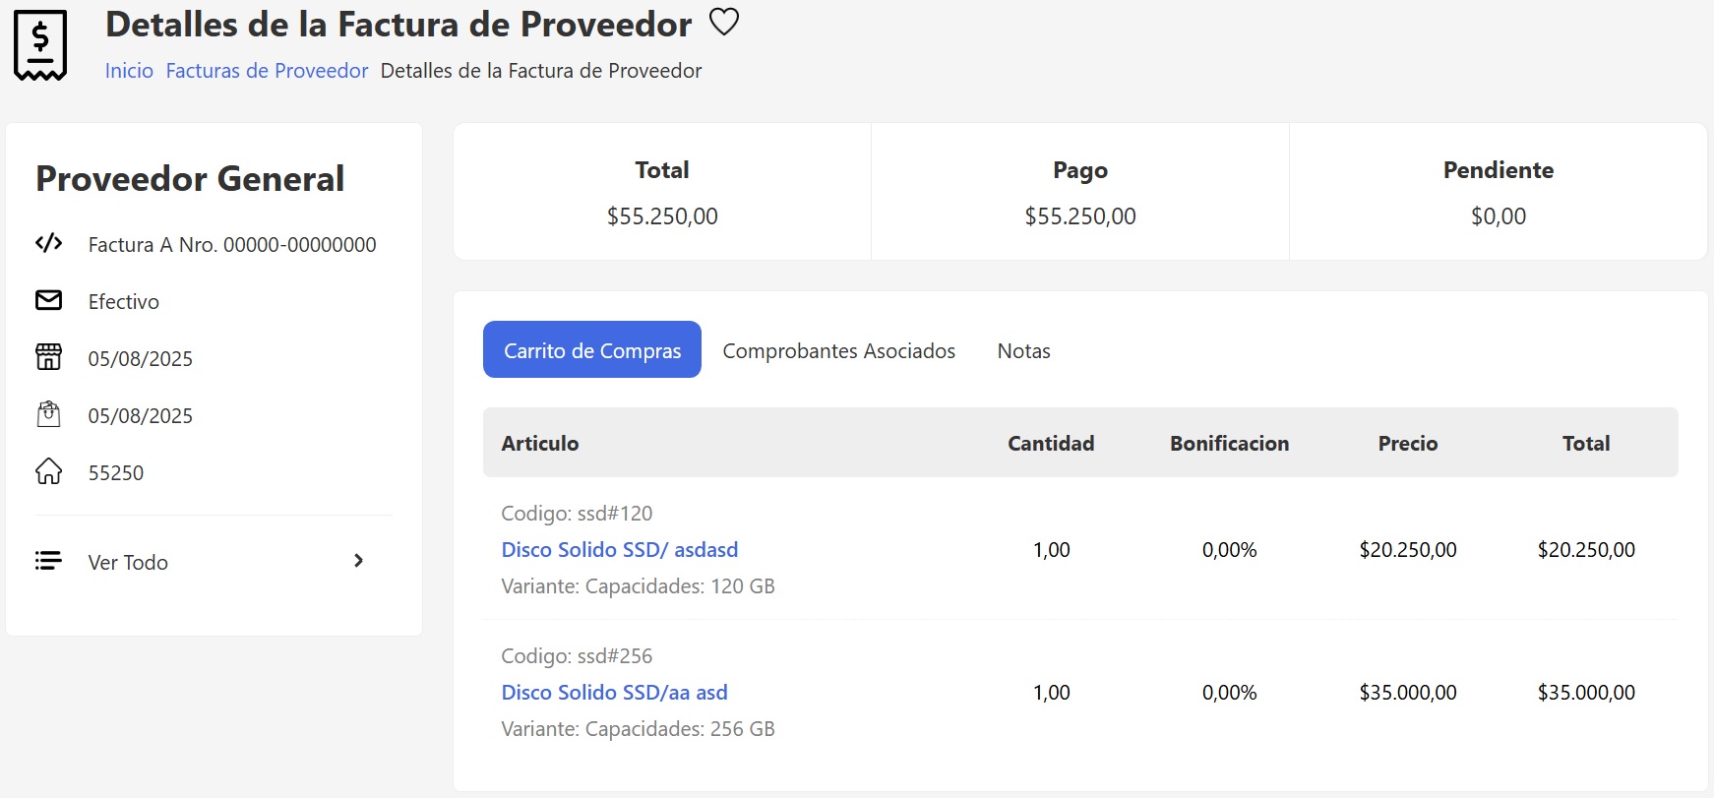The image size is (1714, 798).
Task: Open Disco Solido SSD/aa asd product link
Action: [614, 693]
